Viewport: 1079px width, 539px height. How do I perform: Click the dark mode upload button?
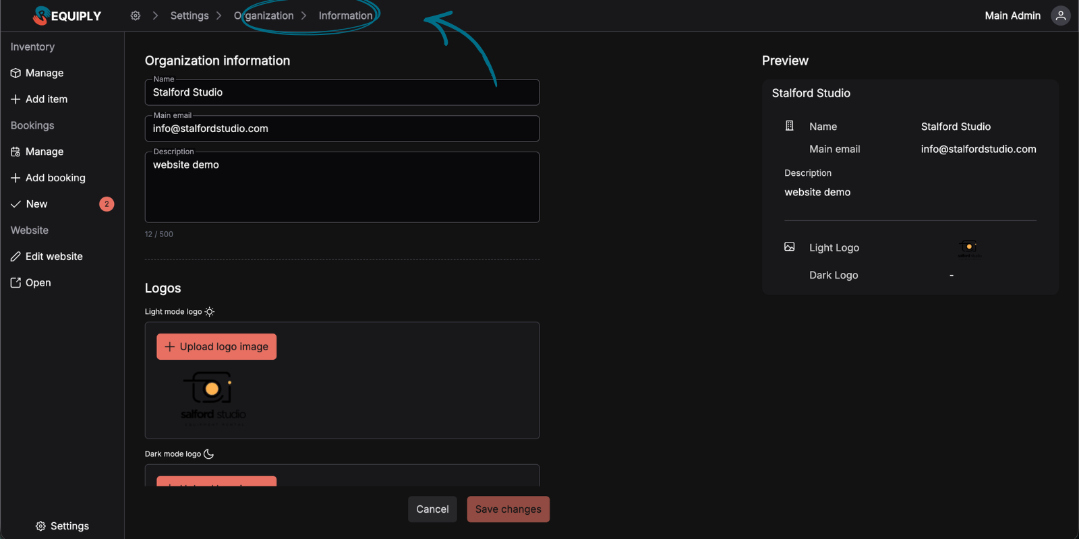(216, 481)
